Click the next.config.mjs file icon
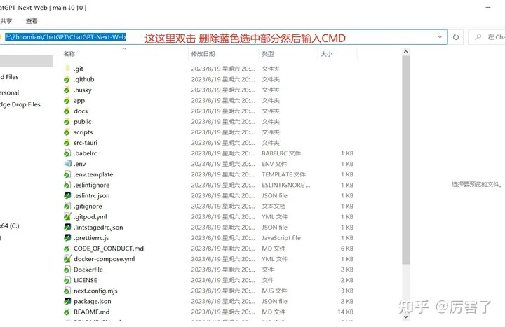 [x=67, y=291]
